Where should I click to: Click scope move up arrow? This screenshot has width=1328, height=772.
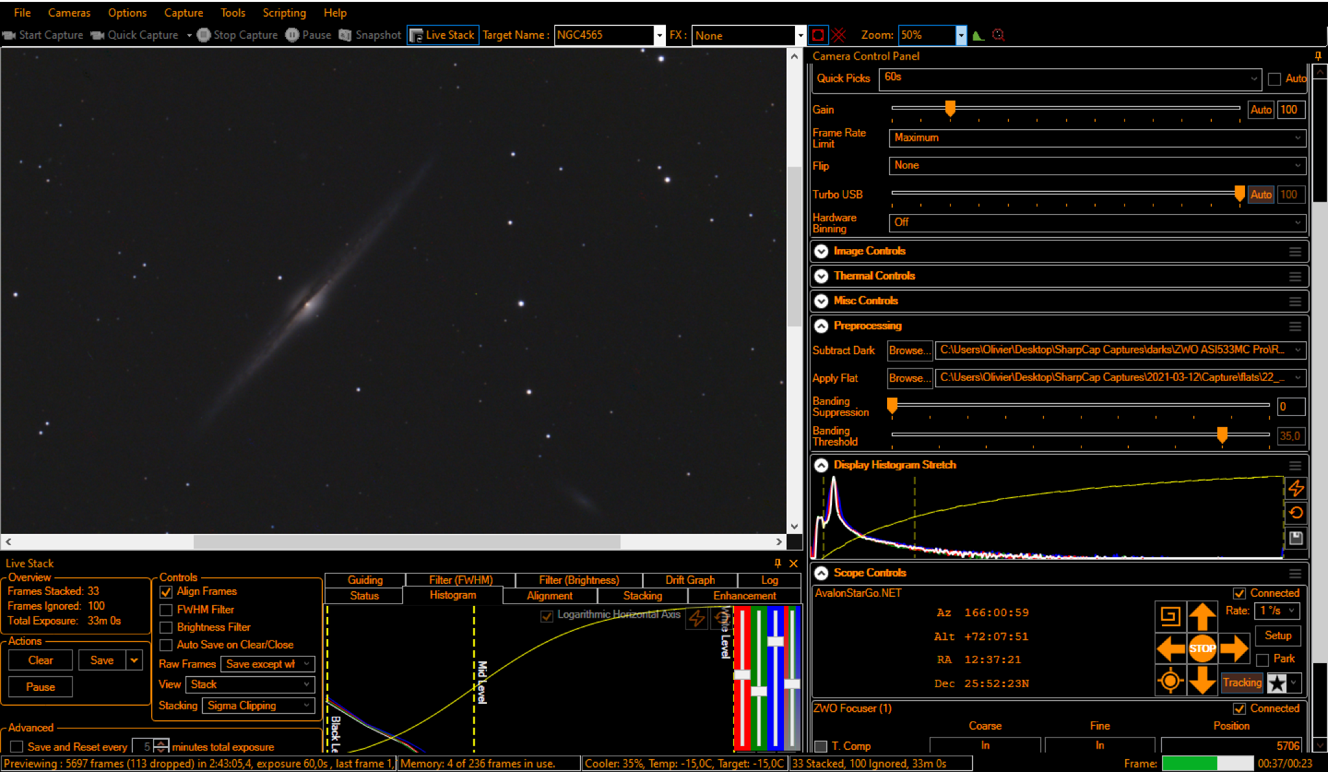(1202, 616)
